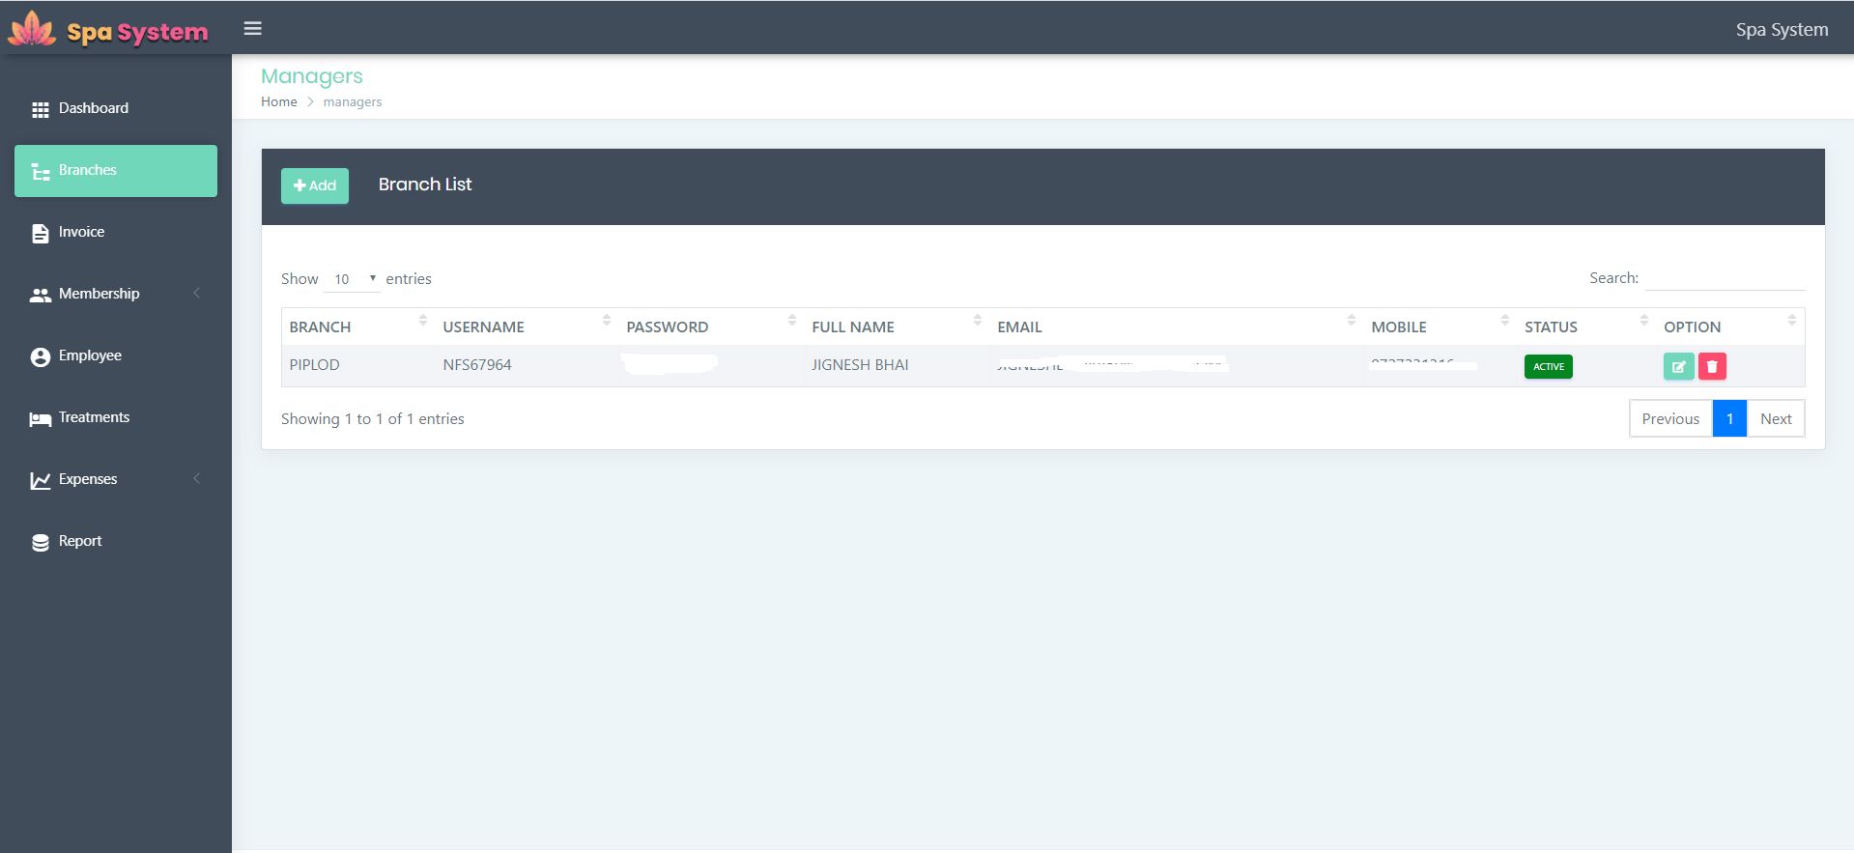Screen dimensions: 1854x853
Task: Click the 'Showing 1 to 1' entries text
Action: pyautogui.click(x=373, y=418)
